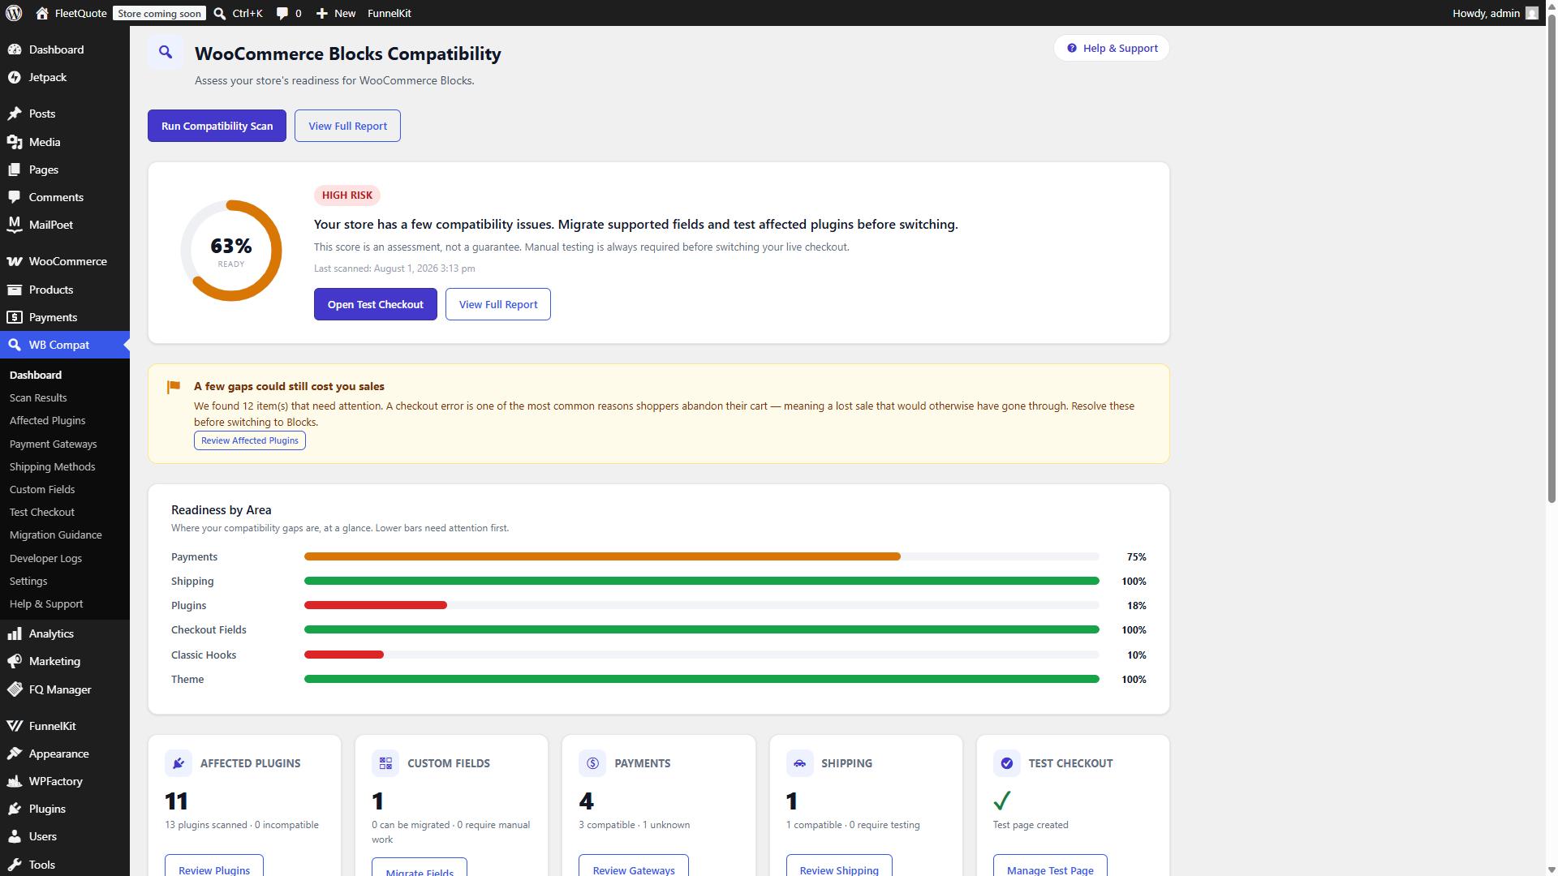The image size is (1558, 876).
Task: Click the Dashboard gauge icon in sidebar
Action: pos(15,49)
